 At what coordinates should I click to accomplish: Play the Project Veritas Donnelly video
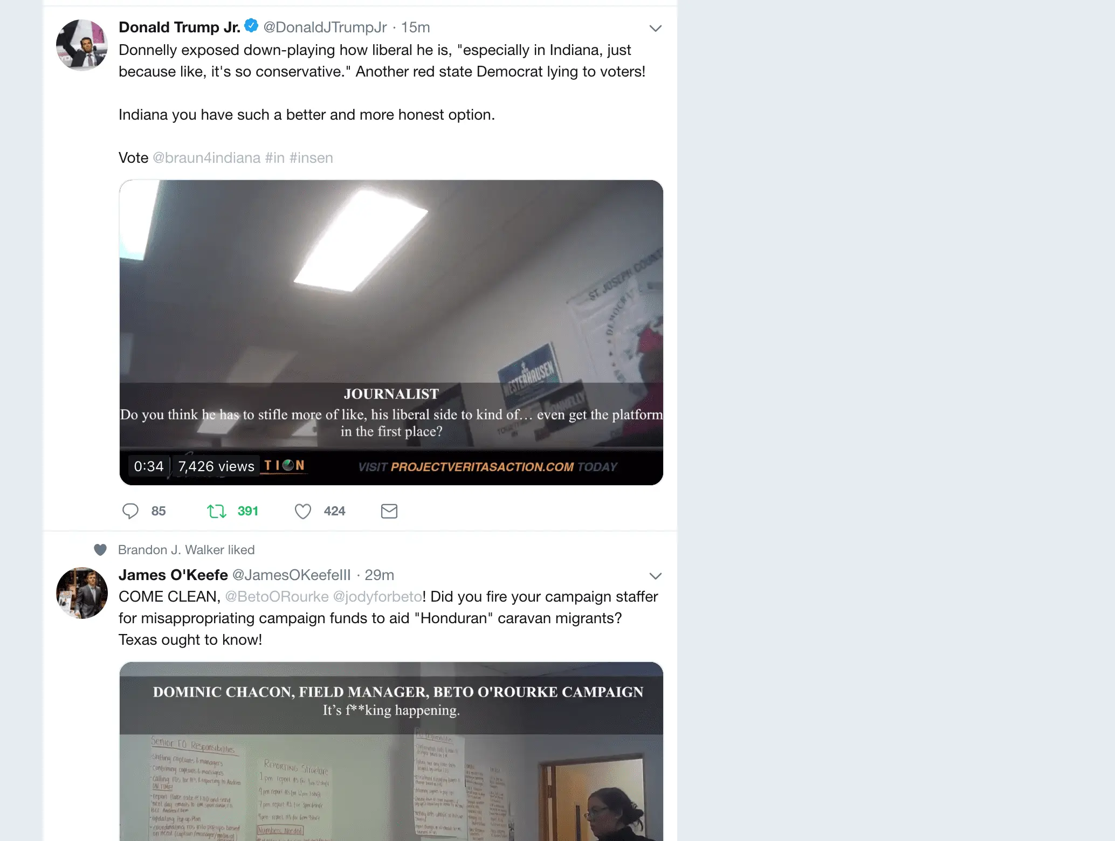point(391,333)
